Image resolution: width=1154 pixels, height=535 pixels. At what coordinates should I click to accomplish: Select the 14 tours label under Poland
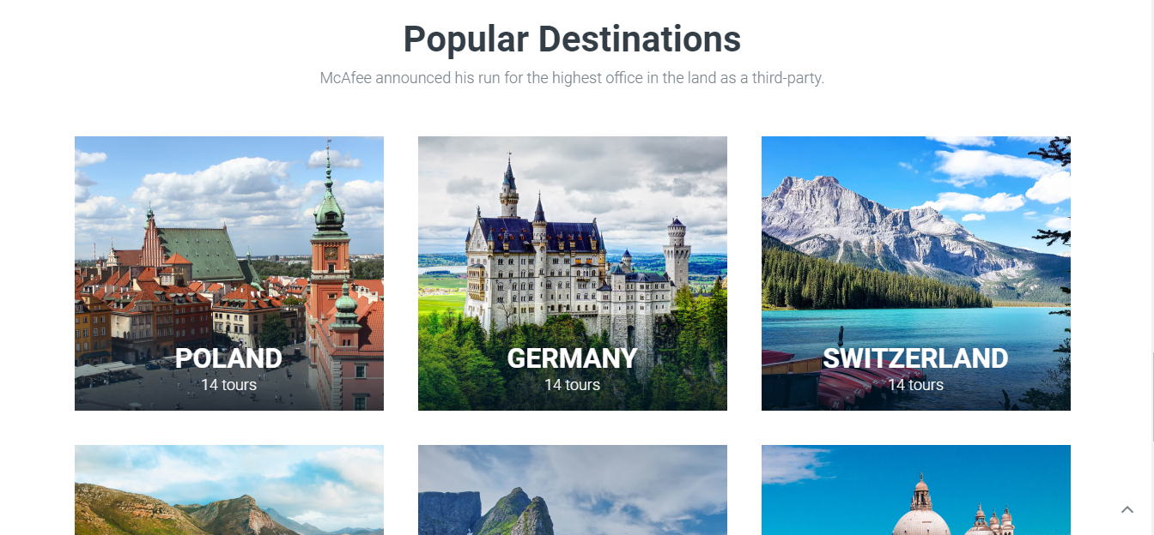(x=229, y=385)
